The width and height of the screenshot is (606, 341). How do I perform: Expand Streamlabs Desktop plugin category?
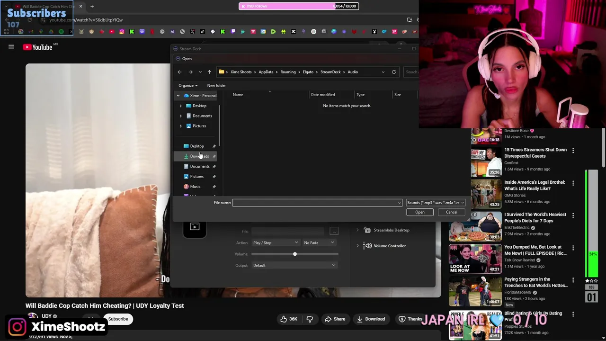pos(357,230)
